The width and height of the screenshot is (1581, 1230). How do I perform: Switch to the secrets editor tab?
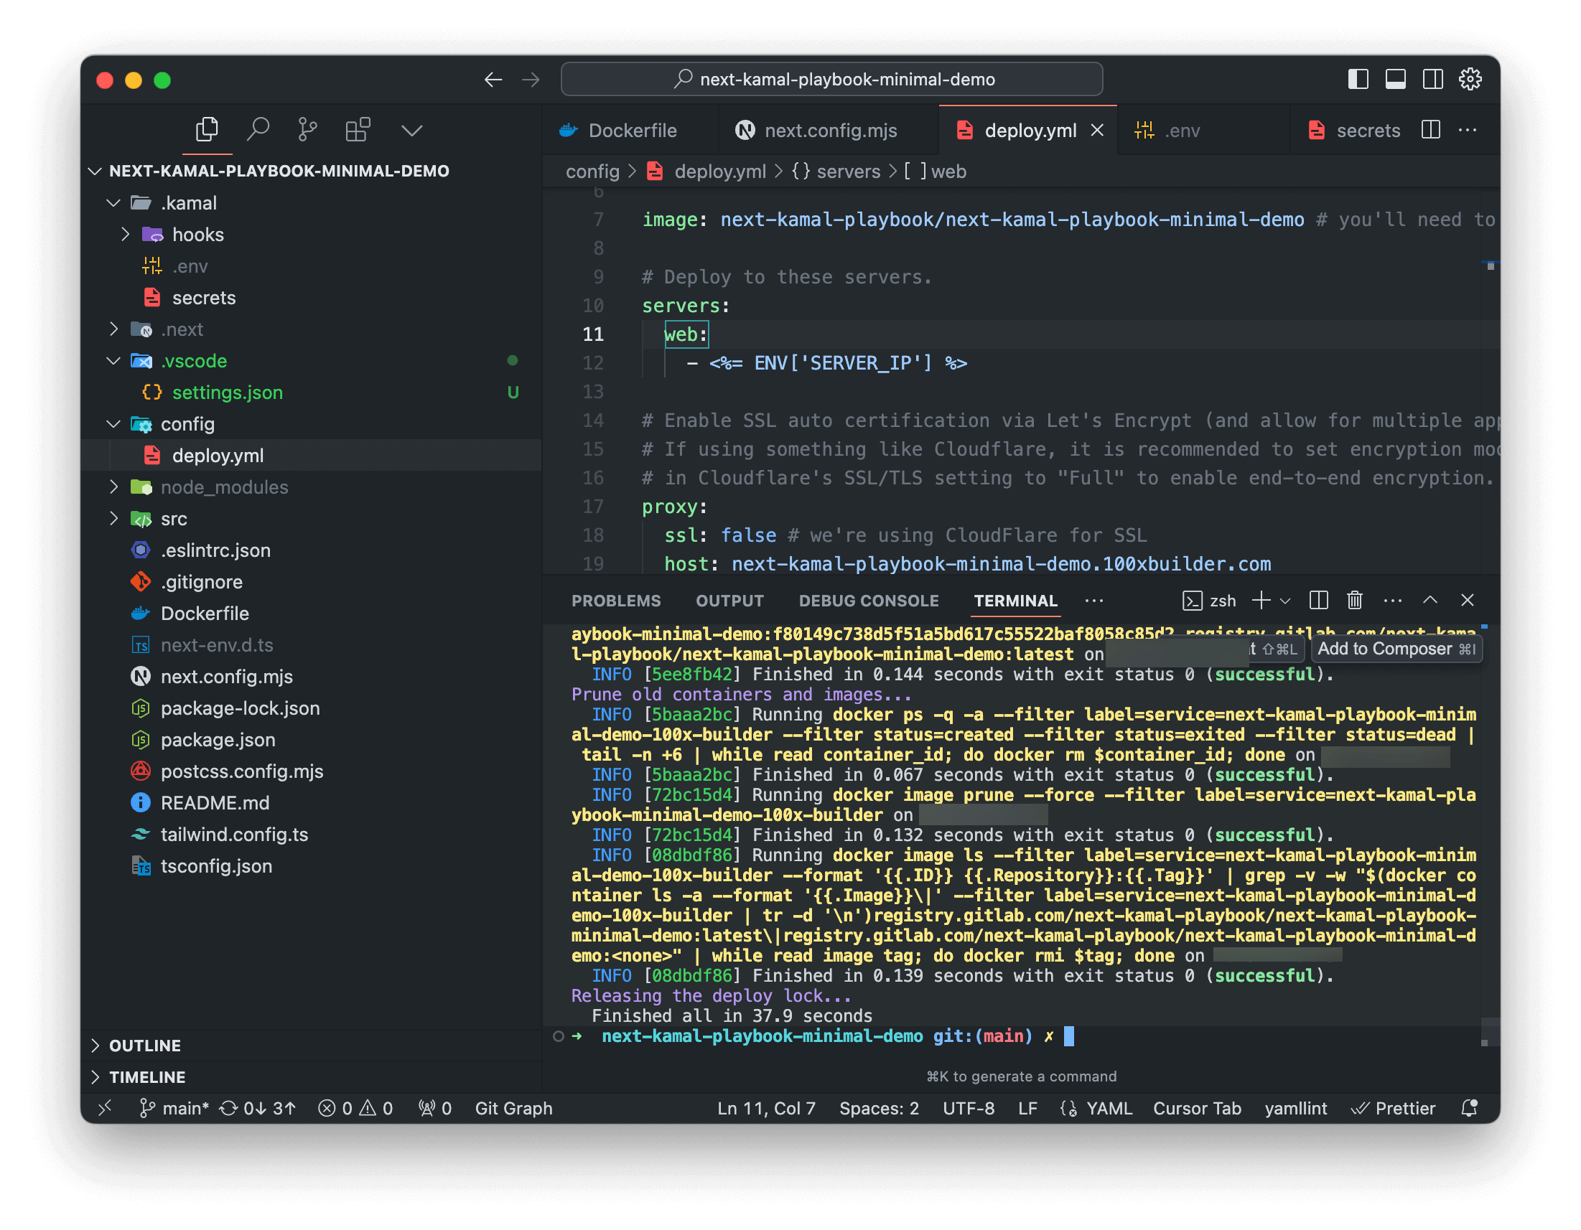point(1353,131)
